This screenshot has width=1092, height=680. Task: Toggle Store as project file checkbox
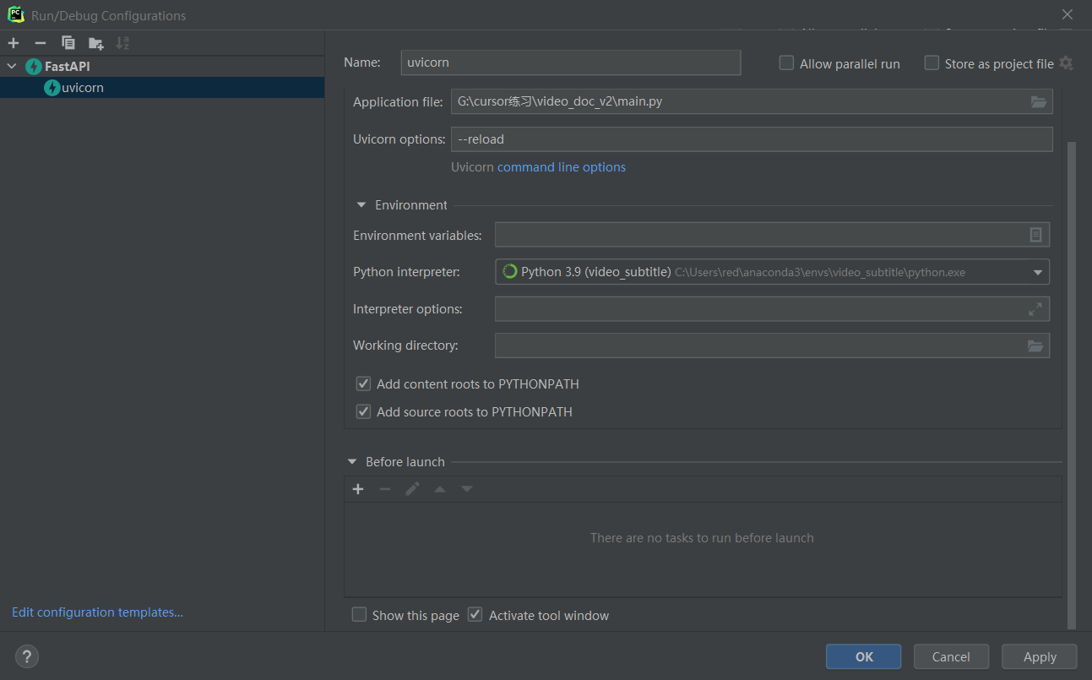coord(932,63)
